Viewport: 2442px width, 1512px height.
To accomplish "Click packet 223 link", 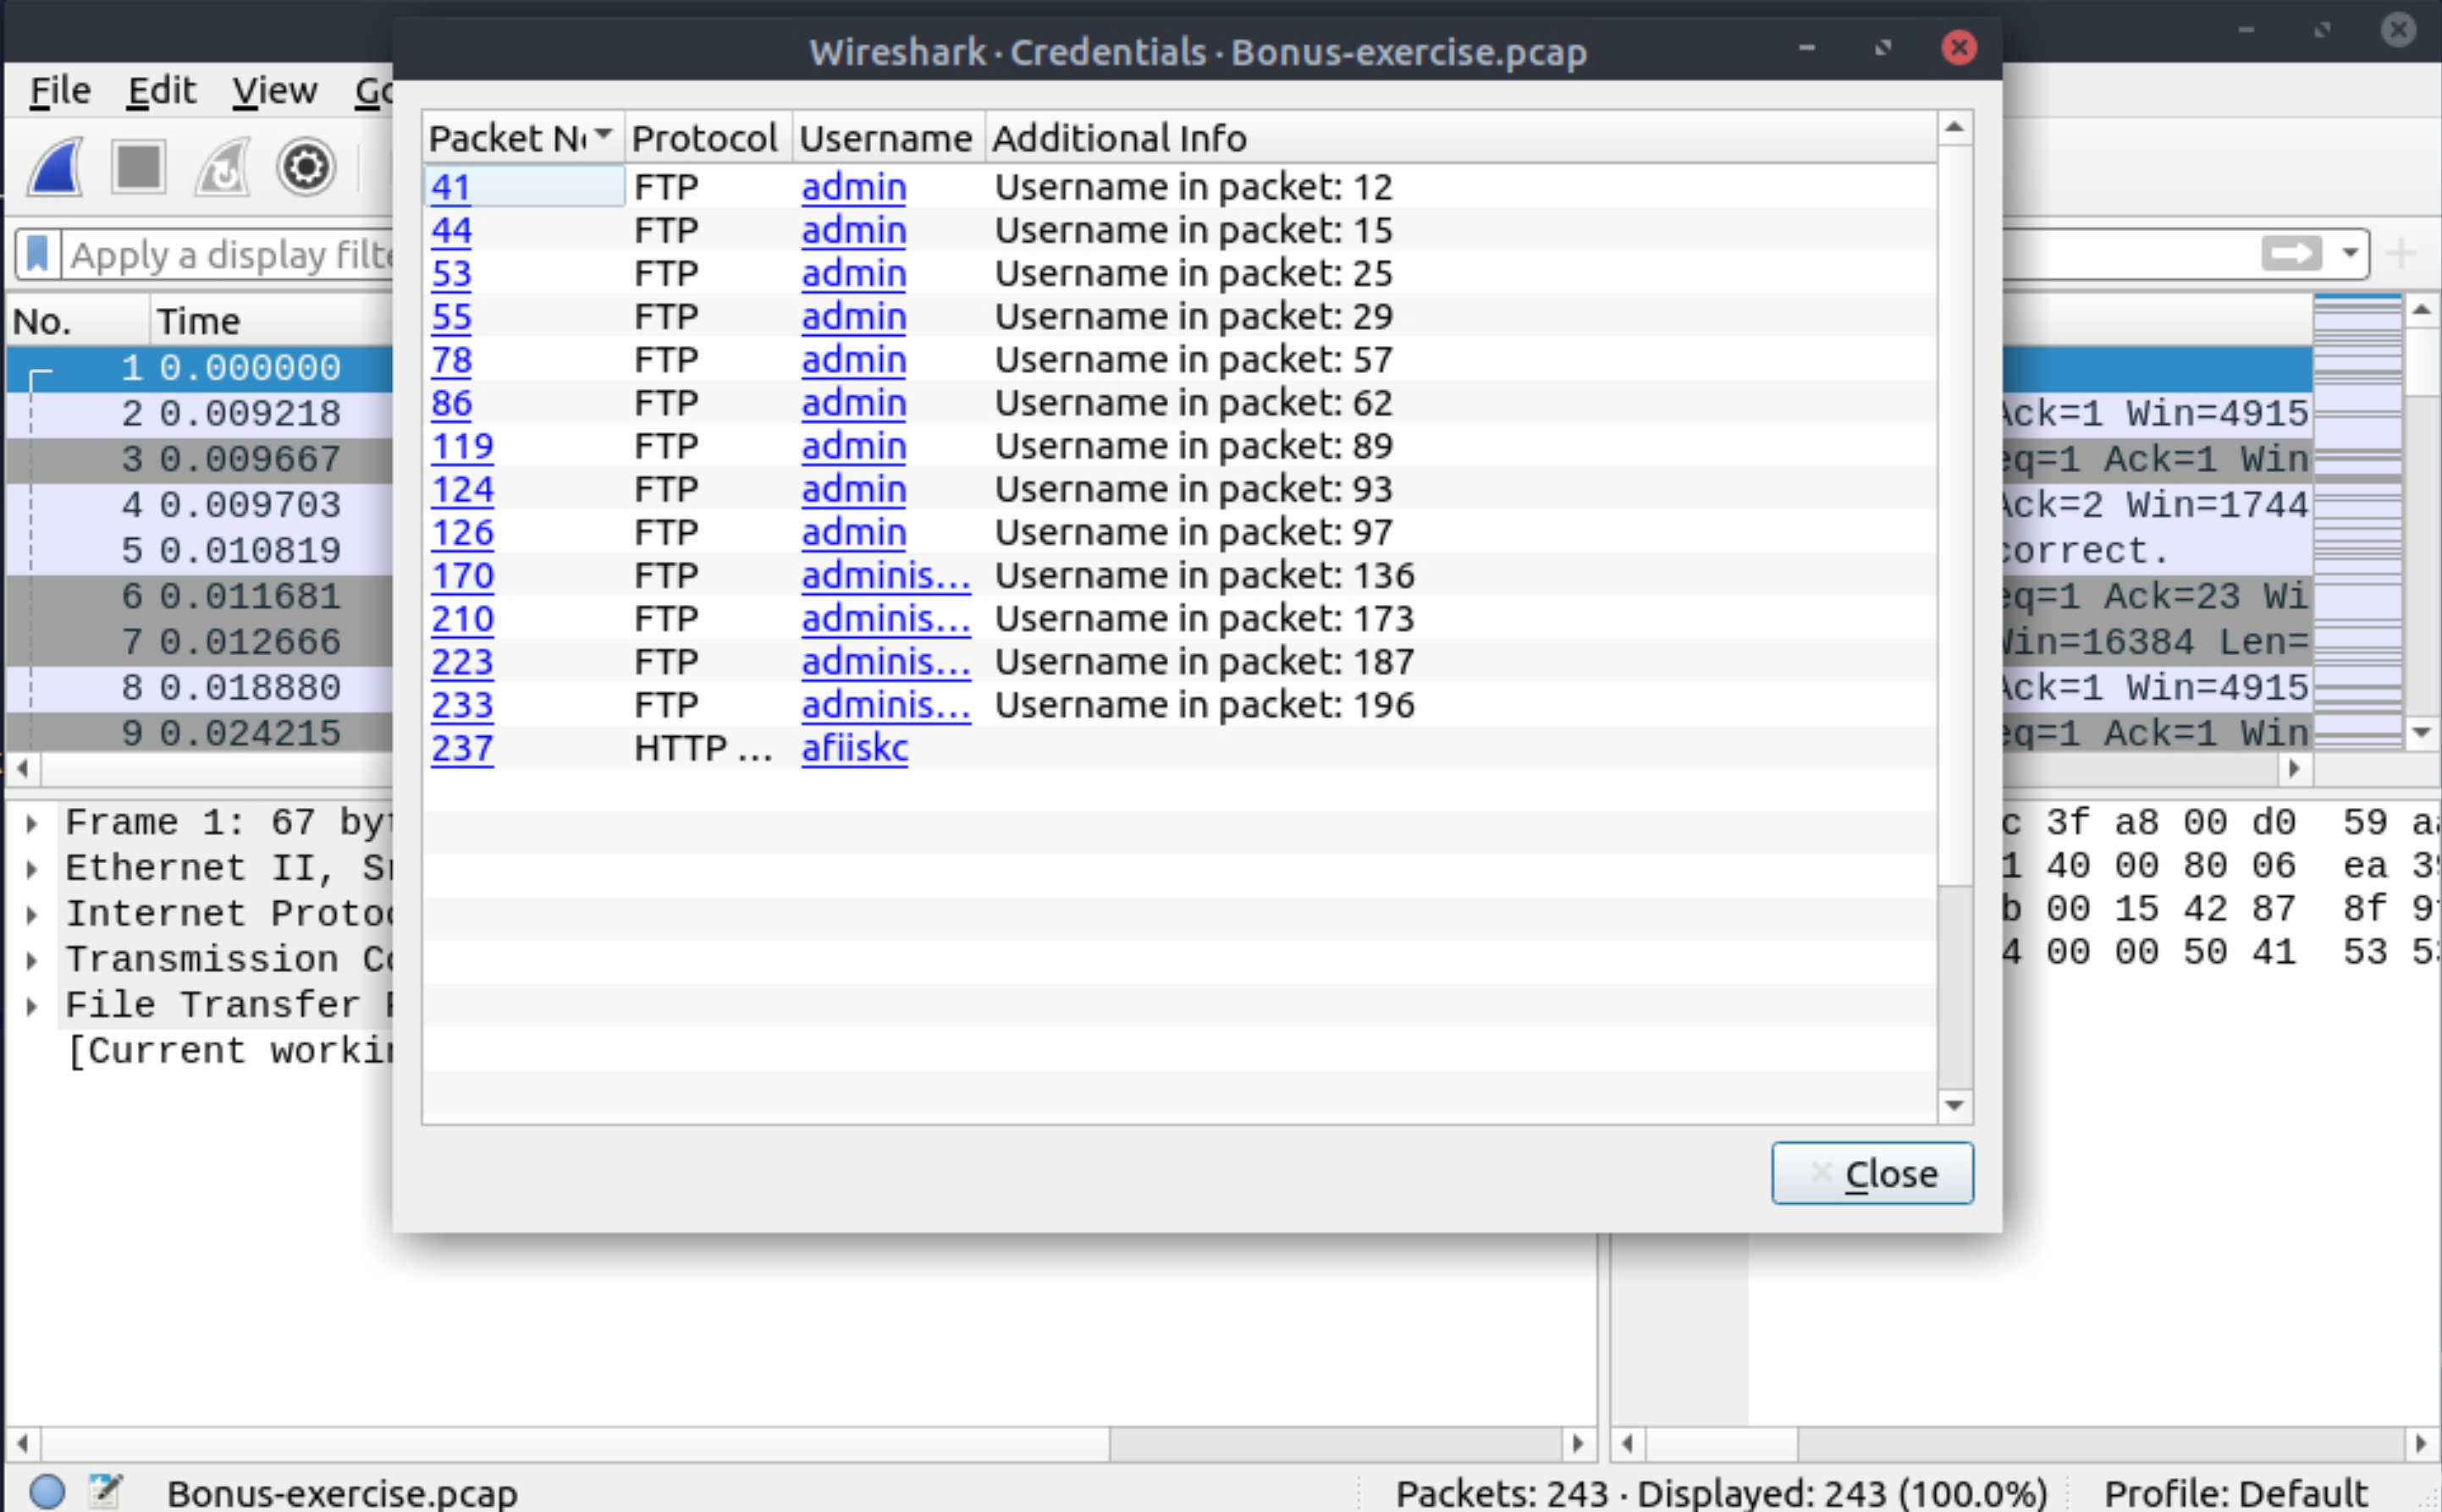I will click(462, 662).
